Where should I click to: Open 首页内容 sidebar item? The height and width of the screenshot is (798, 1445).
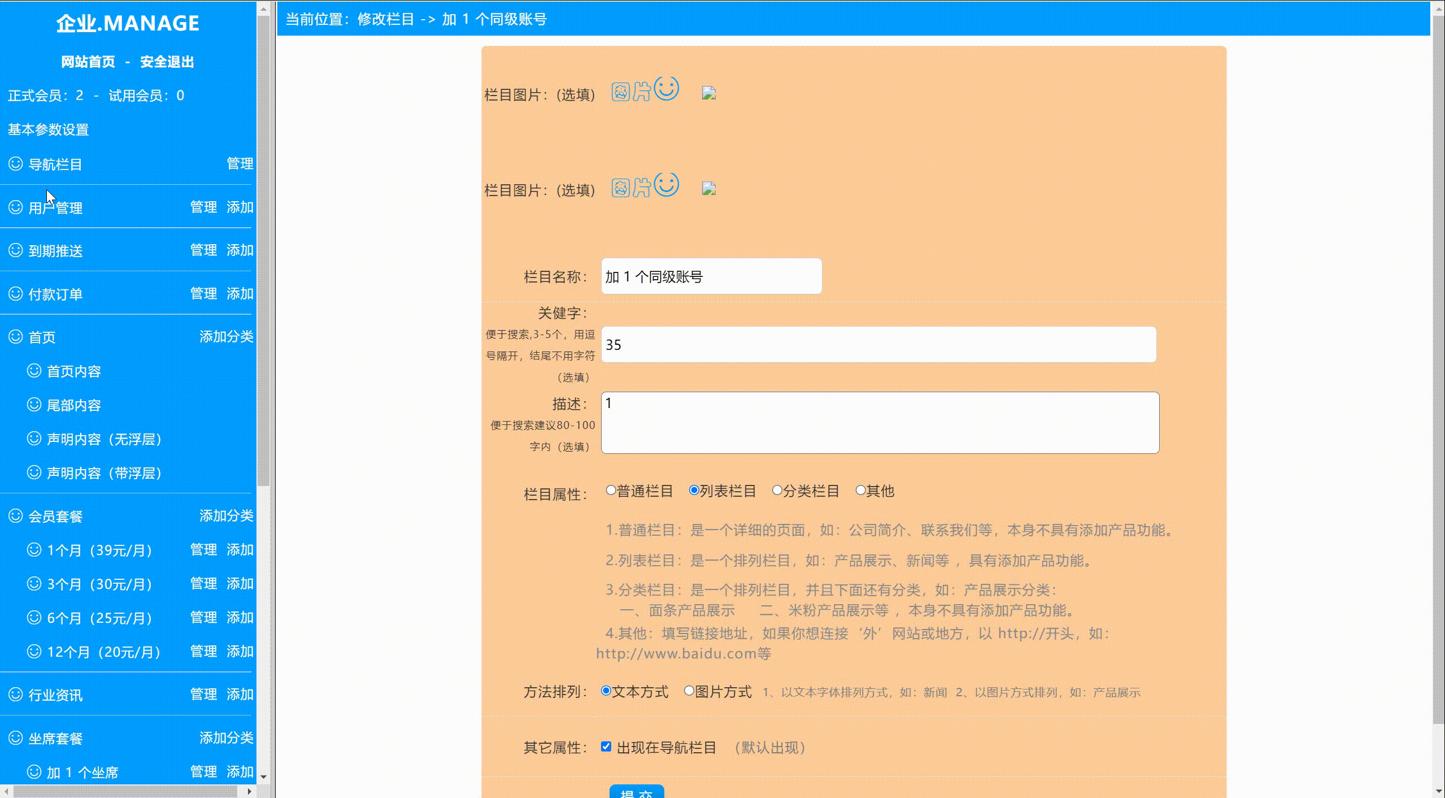(74, 371)
